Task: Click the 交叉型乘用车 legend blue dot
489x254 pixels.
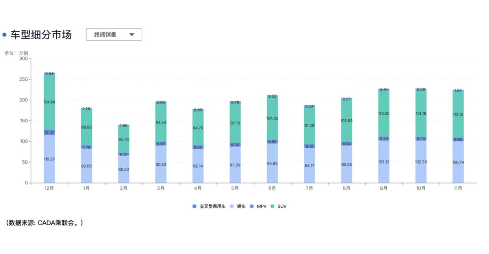Action: click(x=195, y=207)
